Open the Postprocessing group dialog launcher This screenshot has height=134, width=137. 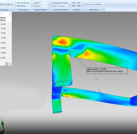(14, 10)
